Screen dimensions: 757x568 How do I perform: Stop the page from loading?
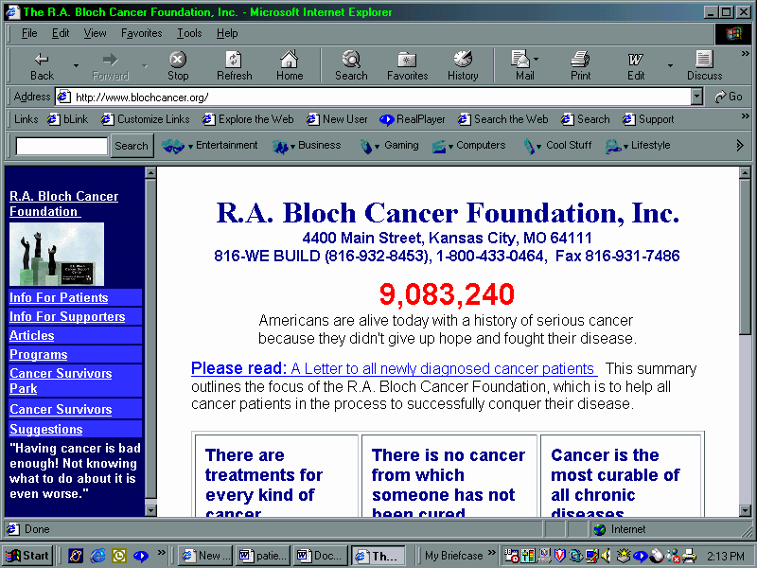(178, 66)
